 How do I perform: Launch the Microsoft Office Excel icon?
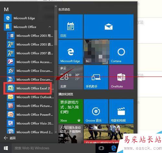coord(11,88)
